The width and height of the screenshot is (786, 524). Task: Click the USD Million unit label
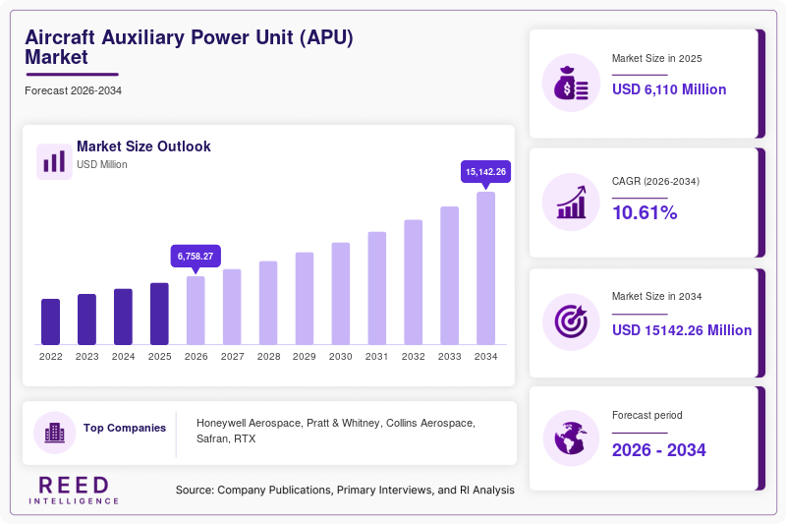click(102, 164)
